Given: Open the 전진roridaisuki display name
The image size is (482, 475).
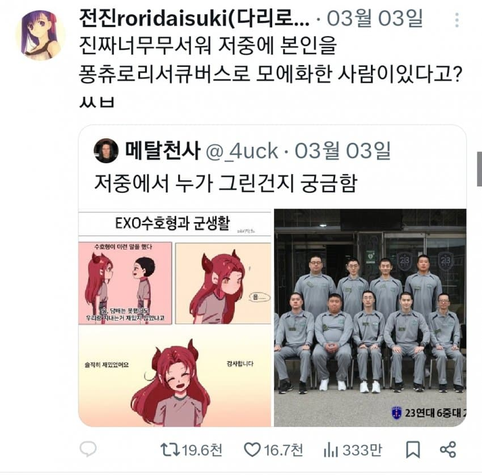Looking at the screenshot, I should pos(195,19).
